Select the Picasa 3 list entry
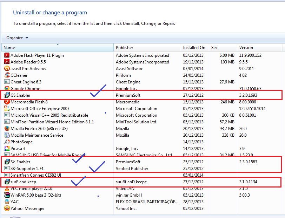 (x=18, y=149)
